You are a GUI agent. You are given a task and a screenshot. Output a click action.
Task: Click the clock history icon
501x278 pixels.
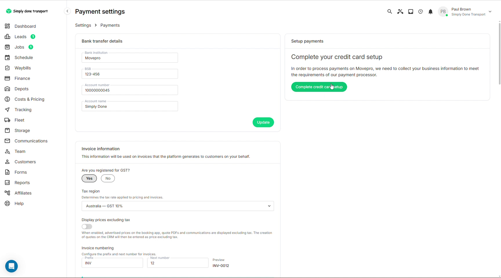click(x=421, y=12)
